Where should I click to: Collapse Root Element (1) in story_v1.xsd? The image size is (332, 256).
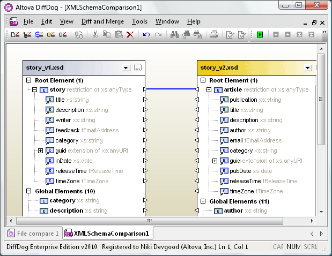click(x=29, y=80)
